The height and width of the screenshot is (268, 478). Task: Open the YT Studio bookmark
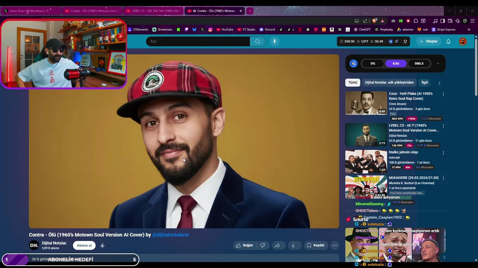click(246, 29)
